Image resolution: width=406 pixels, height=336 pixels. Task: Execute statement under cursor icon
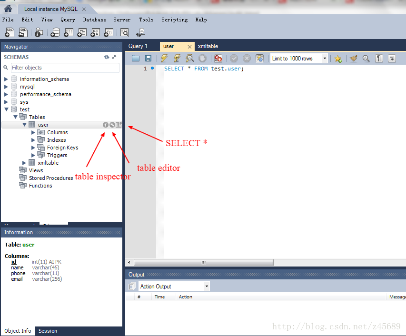177,58
